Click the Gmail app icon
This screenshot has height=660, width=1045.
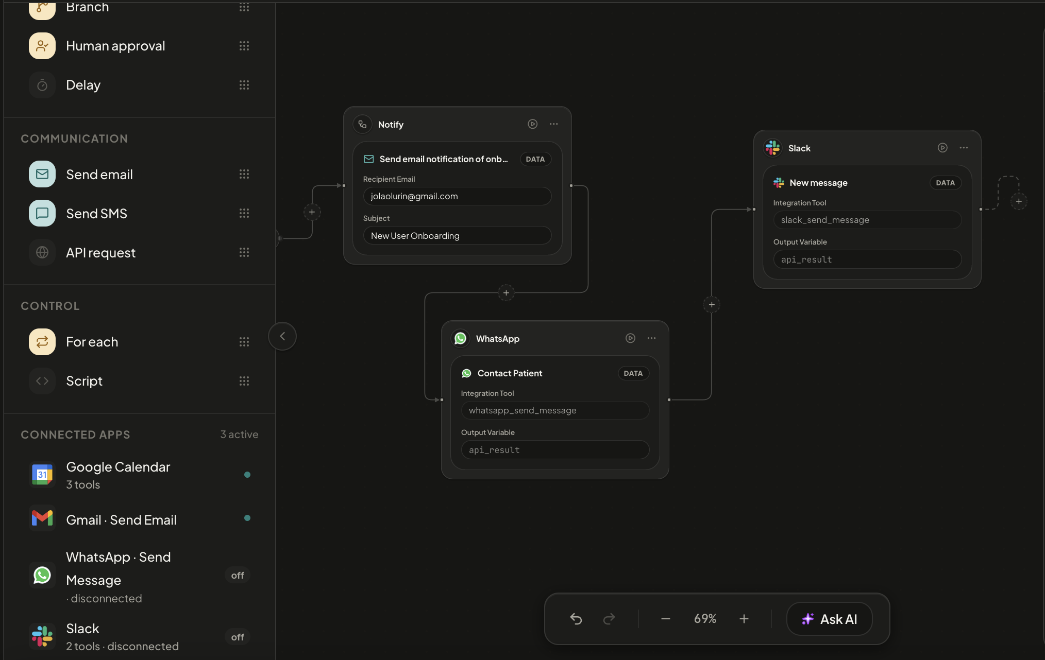pyautogui.click(x=42, y=518)
